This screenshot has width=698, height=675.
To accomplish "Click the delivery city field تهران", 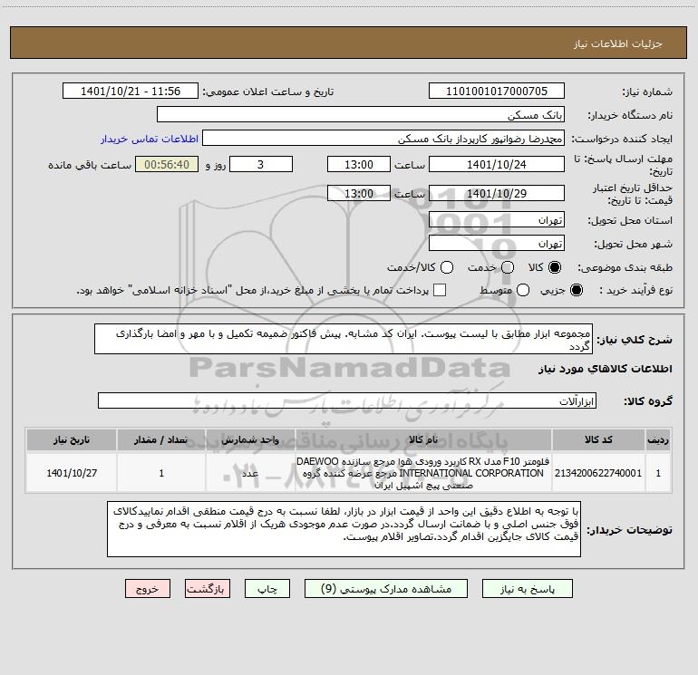I will 497,244.
